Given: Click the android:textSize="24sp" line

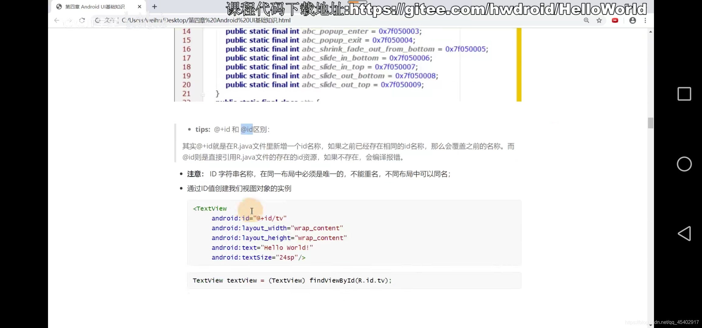Looking at the screenshot, I should coord(259,258).
